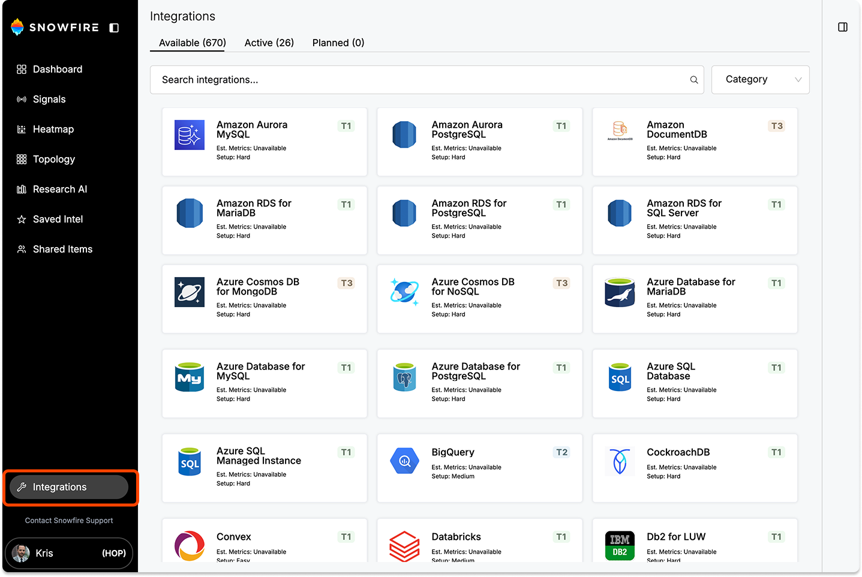Viewport: 862px width, 577px height.
Task: Open the Category dropdown
Action: (x=760, y=80)
